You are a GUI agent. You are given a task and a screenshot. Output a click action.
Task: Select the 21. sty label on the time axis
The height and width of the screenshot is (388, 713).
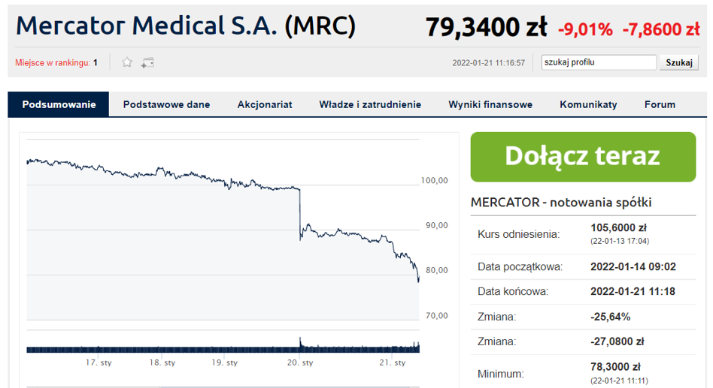pyautogui.click(x=393, y=362)
